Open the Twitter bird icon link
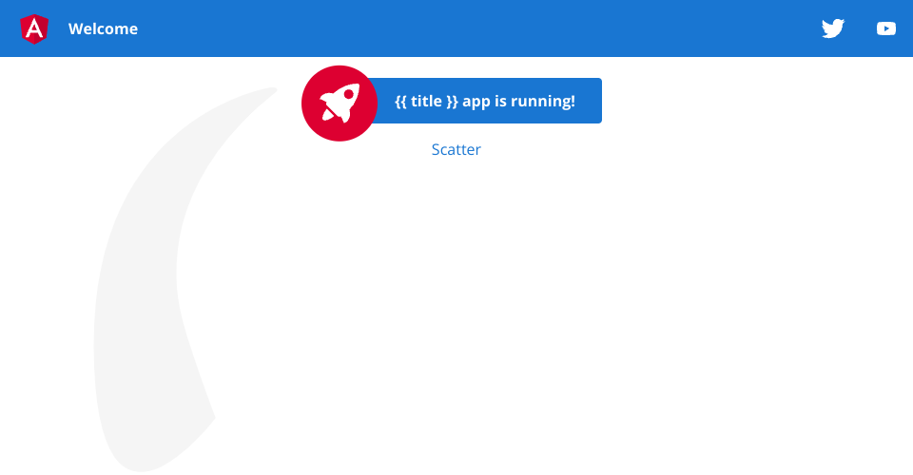The height and width of the screenshot is (475, 913). (833, 28)
